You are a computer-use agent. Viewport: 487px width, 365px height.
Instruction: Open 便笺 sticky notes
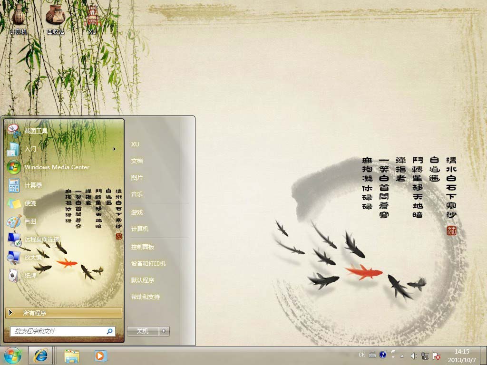pyautogui.click(x=30, y=203)
